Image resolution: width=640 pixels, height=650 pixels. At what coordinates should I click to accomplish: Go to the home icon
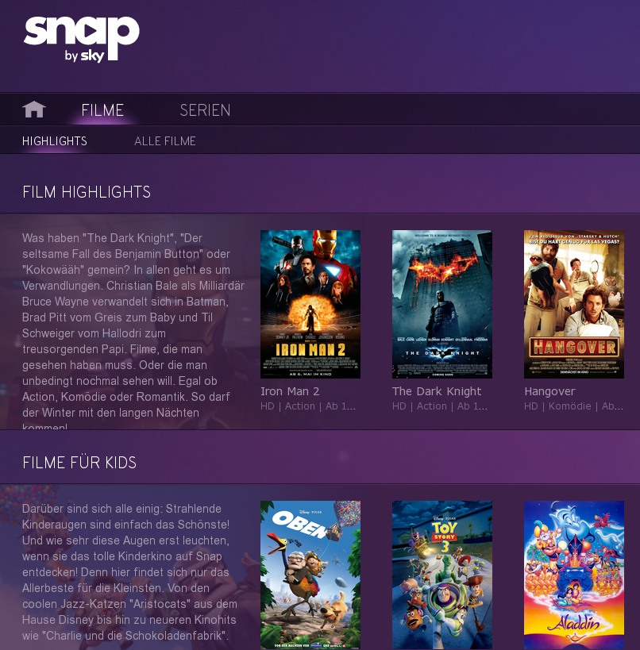34,110
